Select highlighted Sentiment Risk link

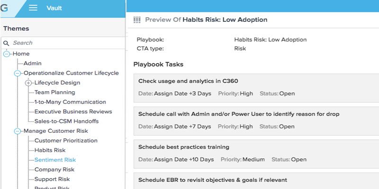[x=55, y=160]
